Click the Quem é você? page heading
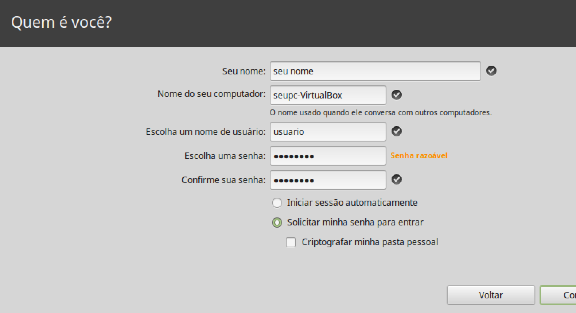Screen dimensions: 576x313 (61, 23)
